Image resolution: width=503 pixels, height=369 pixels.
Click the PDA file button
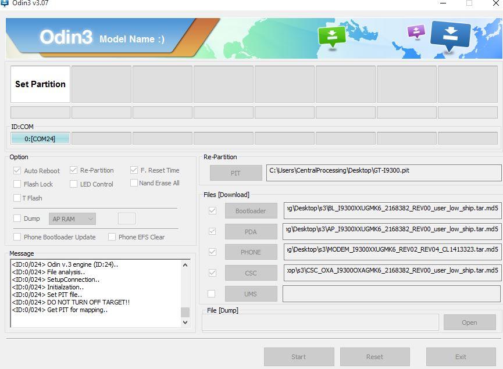click(x=251, y=231)
